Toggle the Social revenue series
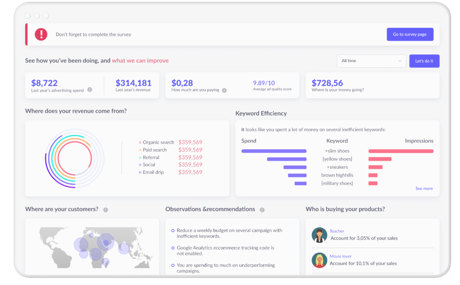This screenshot has width=460, height=285. [x=149, y=164]
